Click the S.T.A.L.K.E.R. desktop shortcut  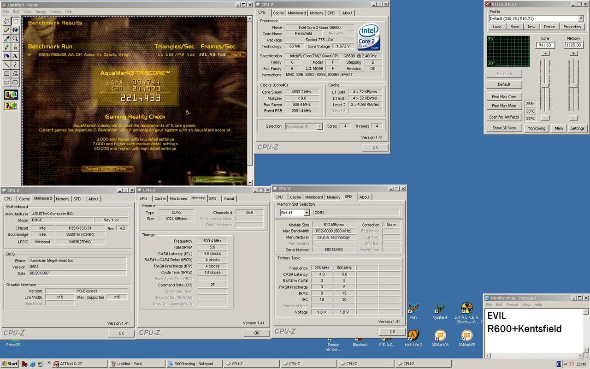pos(466,314)
